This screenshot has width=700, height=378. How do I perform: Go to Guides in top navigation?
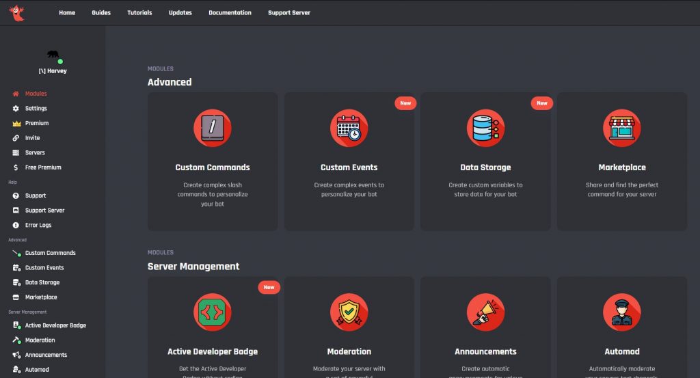[x=101, y=13]
